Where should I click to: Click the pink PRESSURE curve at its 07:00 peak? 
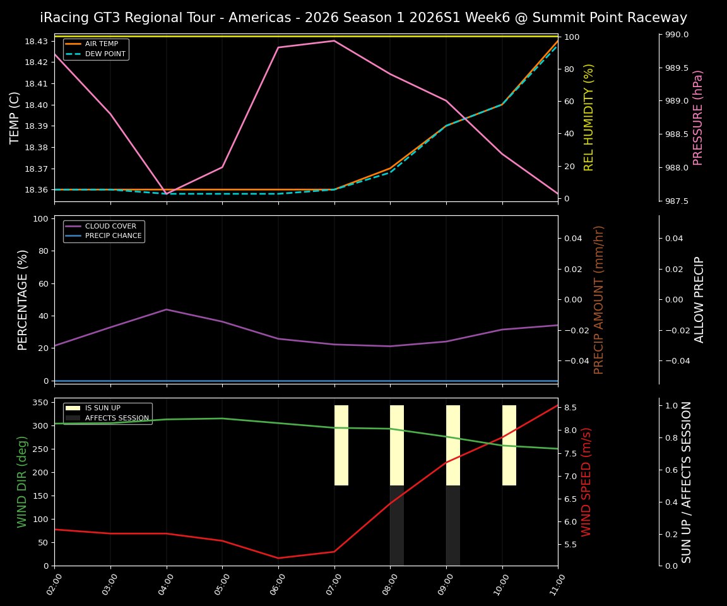[x=334, y=40]
